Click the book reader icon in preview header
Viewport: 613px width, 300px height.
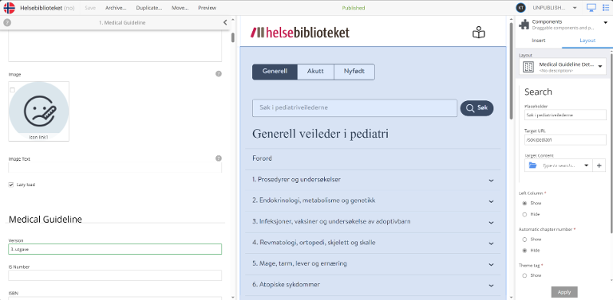pos(479,33)
